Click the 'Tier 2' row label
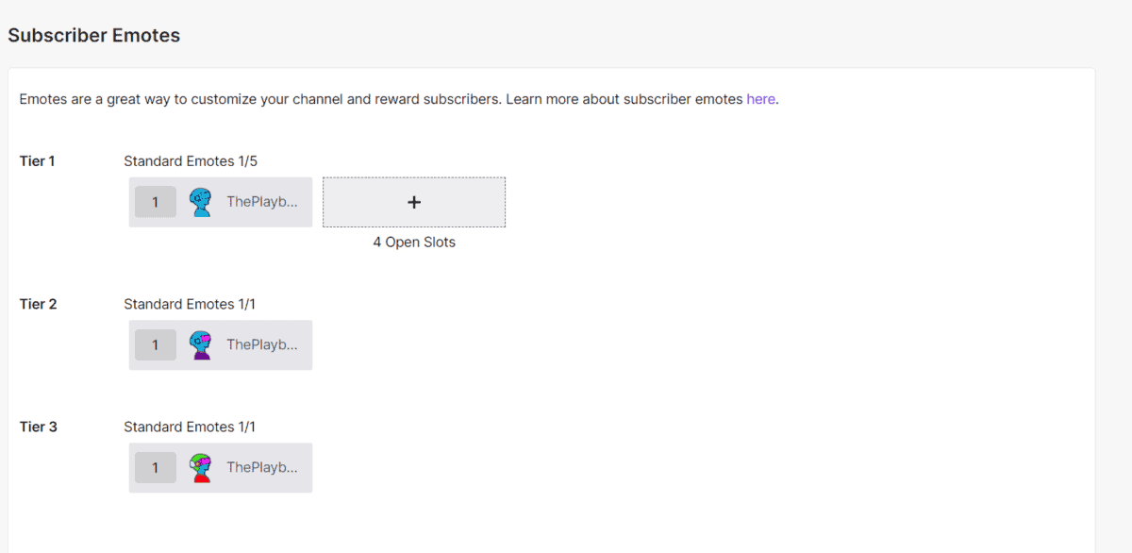The image size is (1132, 553). click(x=38, y=303)
